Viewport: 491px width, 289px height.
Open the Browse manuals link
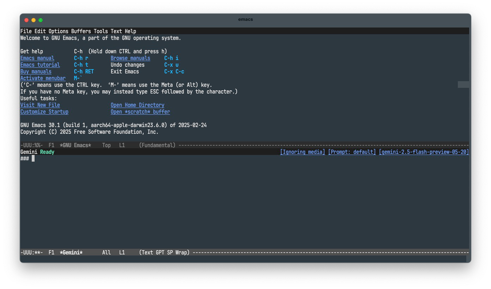[131, 58]
